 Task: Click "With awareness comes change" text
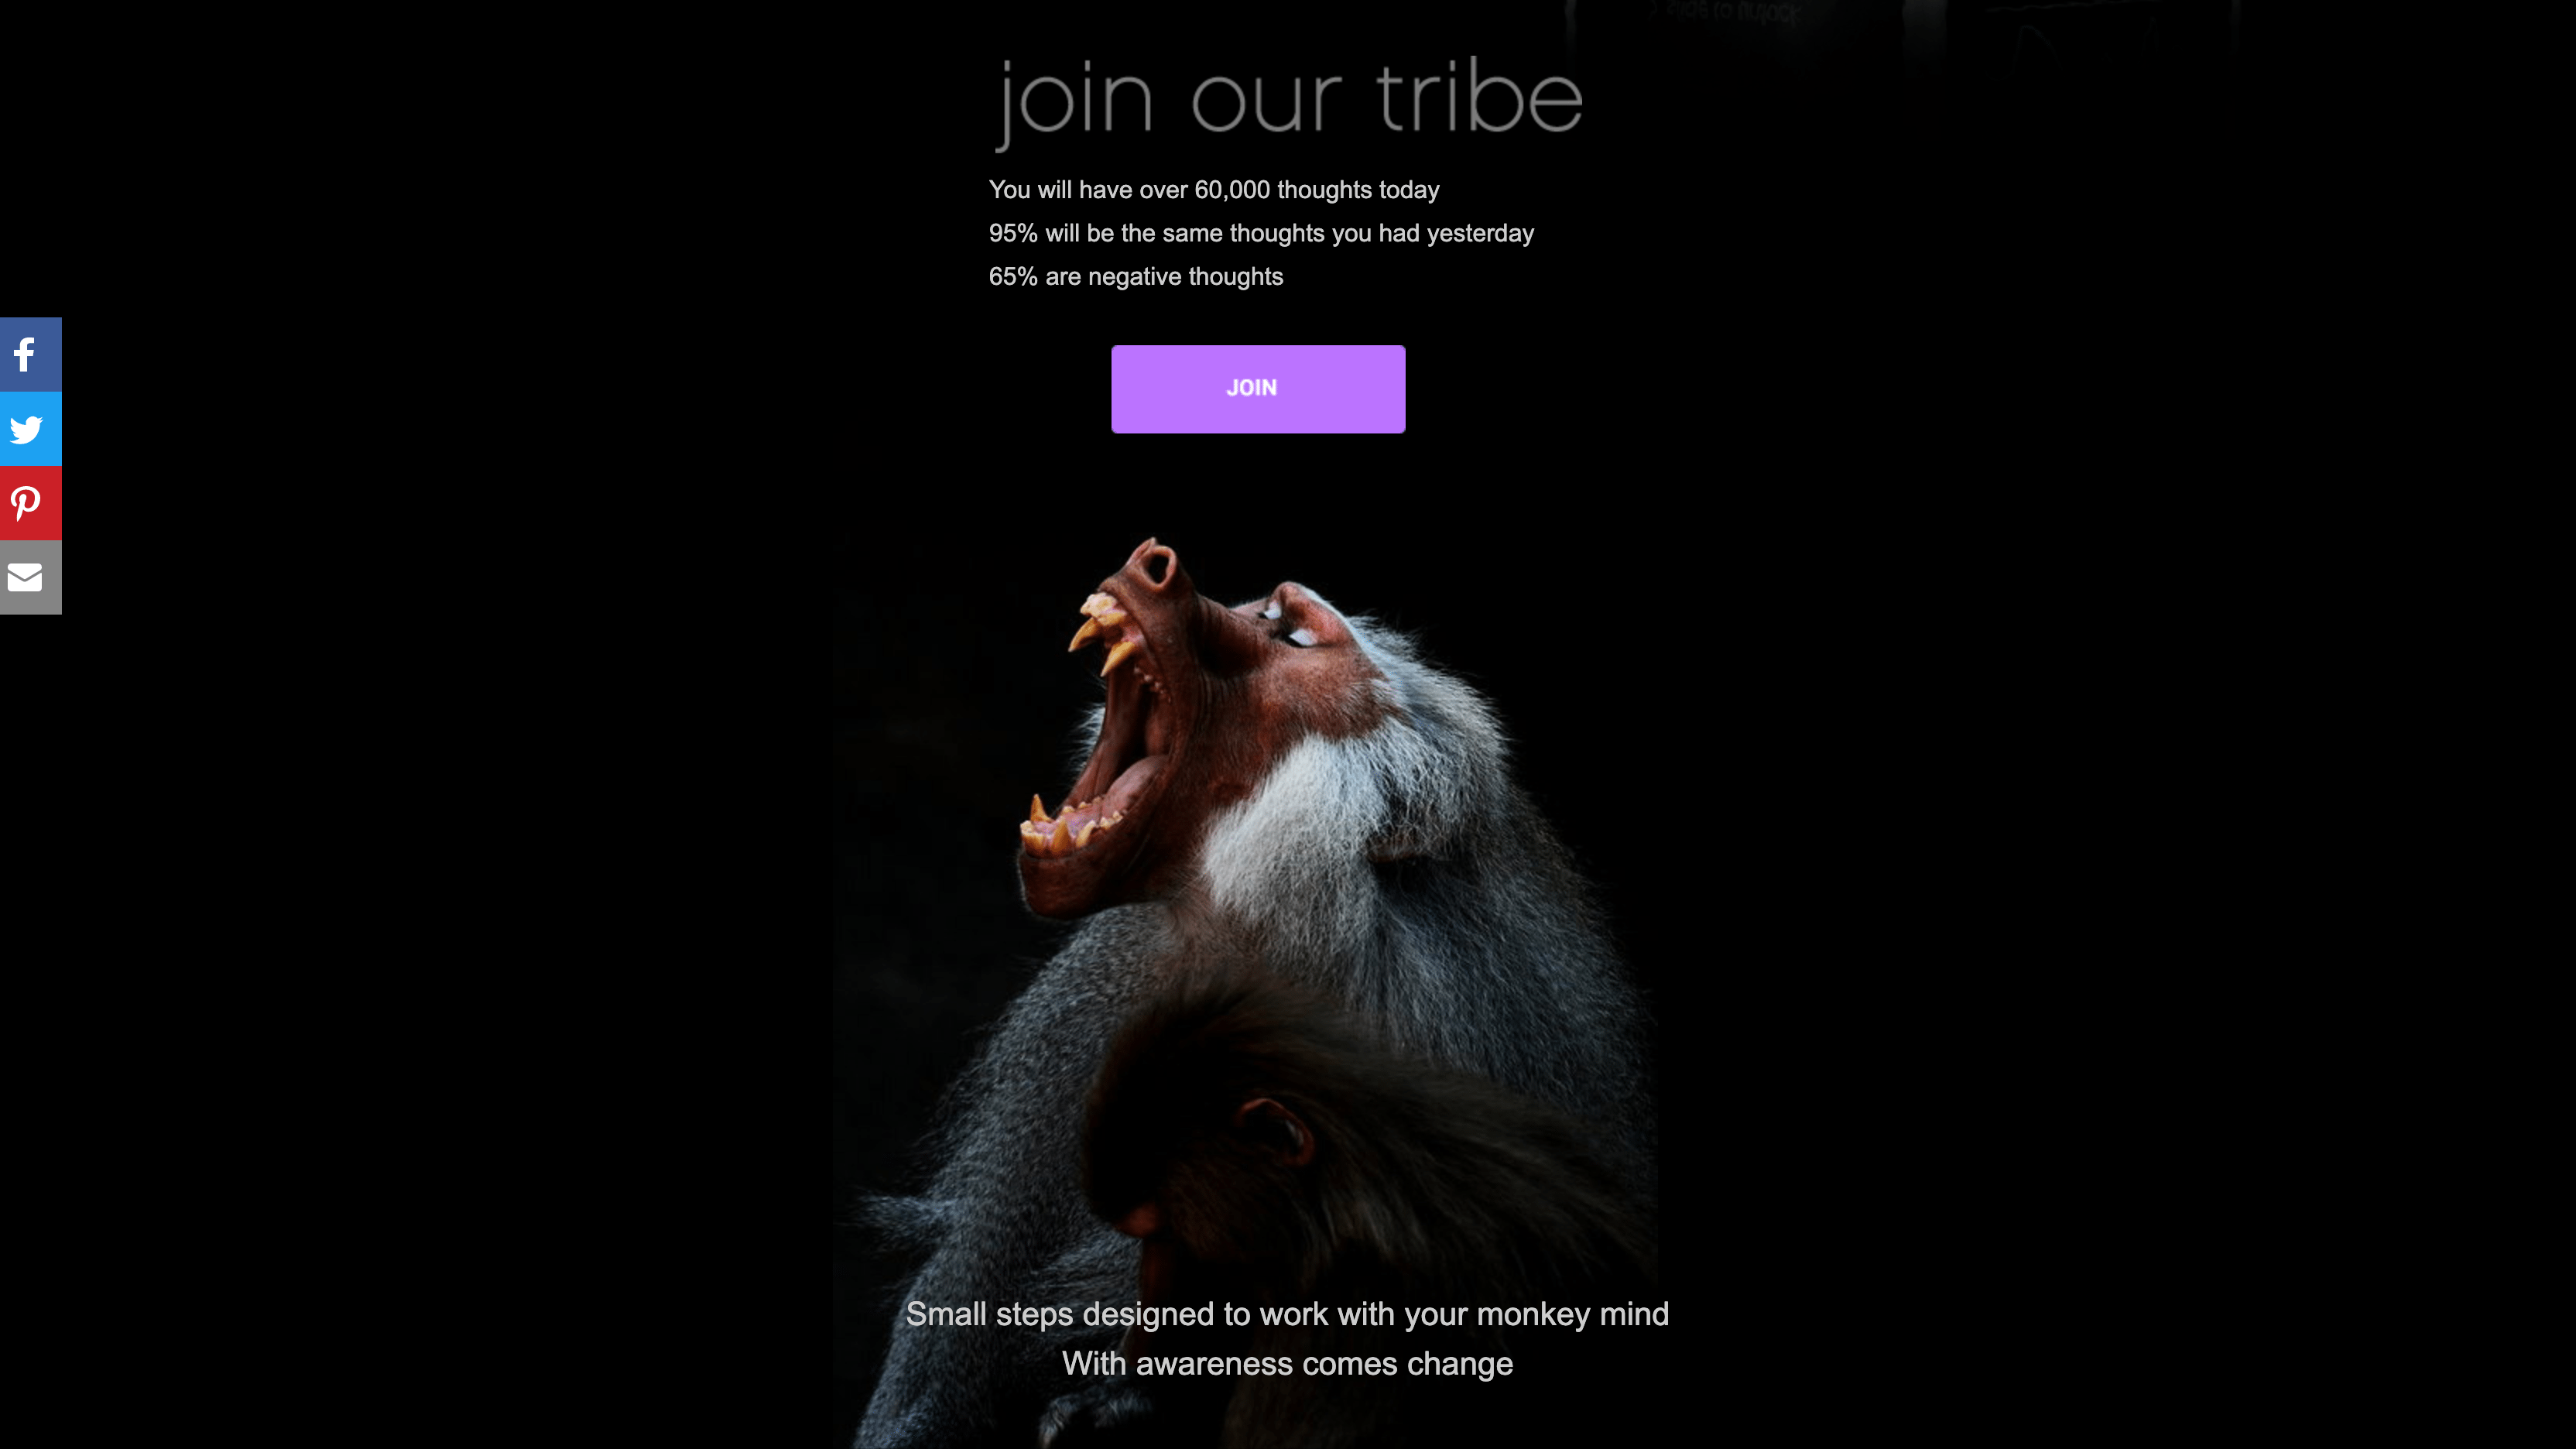click(x=1287, y=1364)
